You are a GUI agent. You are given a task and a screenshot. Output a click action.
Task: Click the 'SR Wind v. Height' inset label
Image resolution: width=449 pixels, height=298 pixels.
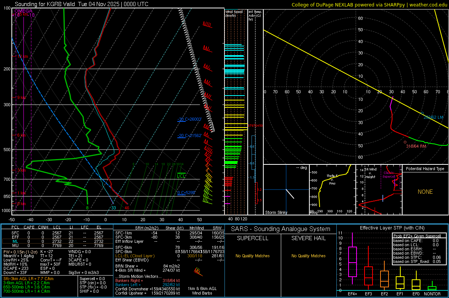371,173
